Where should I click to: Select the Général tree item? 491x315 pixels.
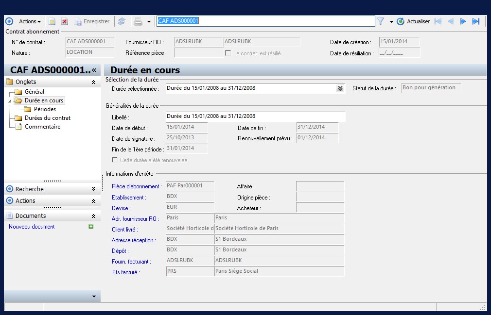click(x=35, y=92)
